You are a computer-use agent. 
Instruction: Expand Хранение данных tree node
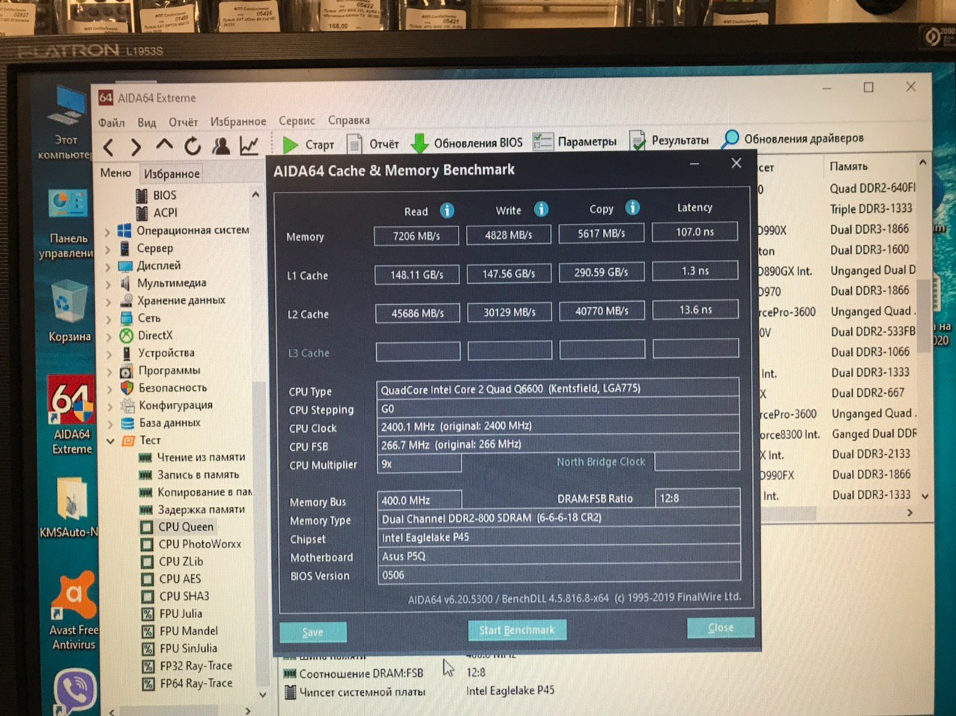pyautogui.click(x=108, y=302)
